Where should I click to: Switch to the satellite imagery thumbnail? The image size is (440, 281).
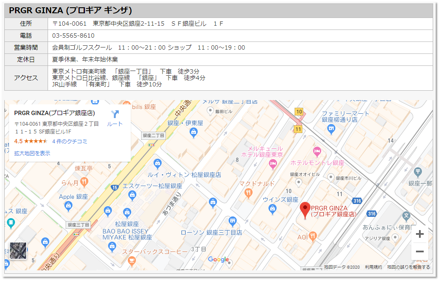18,251
